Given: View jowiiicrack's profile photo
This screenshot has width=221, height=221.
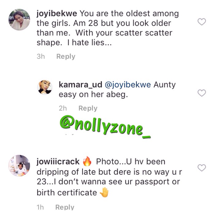Looking at the screenshot, I should pyautogui.click(x=19, y=166).
